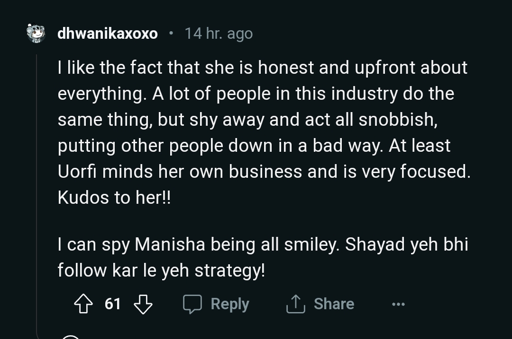Open the dhwanikaxoxo user profile link
Image resolution: width=512 pixels, height=339 pixels.
pos(108,34)
